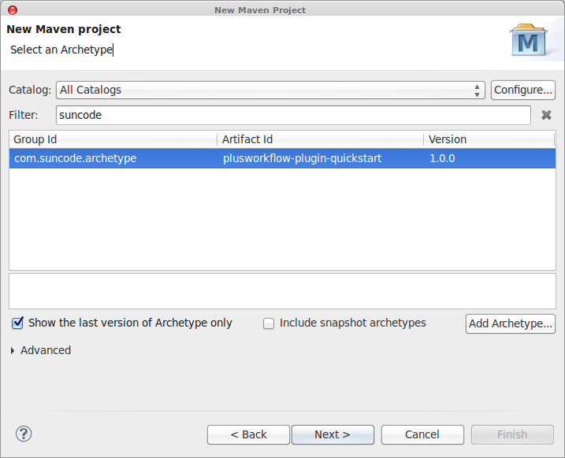Click the help question mark icon
The width and height of the screenshot is (565, 458).
coord(24,434)
